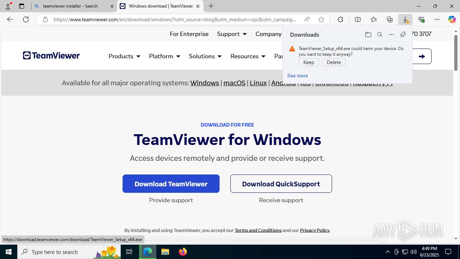
Task: Open the notifications center icon
Action: [448, 252]
